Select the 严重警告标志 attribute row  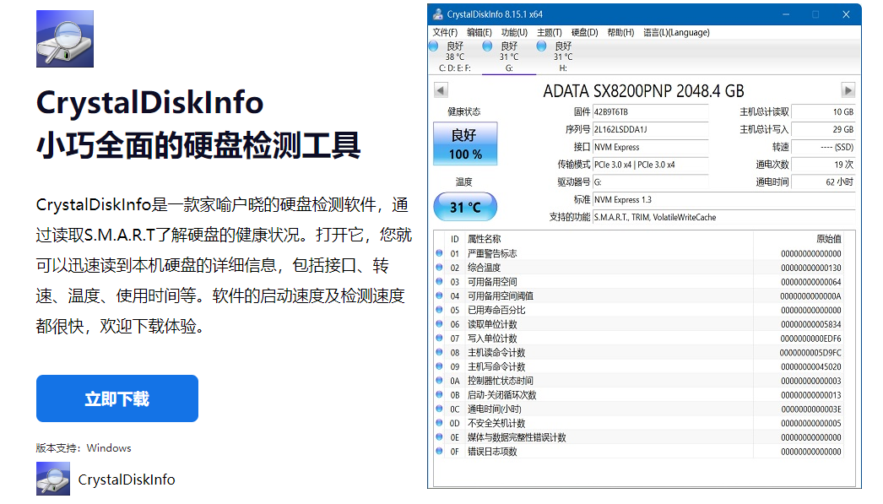click(x=638, y=253)
